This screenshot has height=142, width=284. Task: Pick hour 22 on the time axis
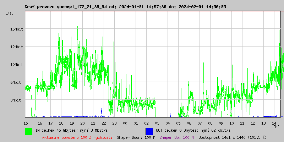104,123
